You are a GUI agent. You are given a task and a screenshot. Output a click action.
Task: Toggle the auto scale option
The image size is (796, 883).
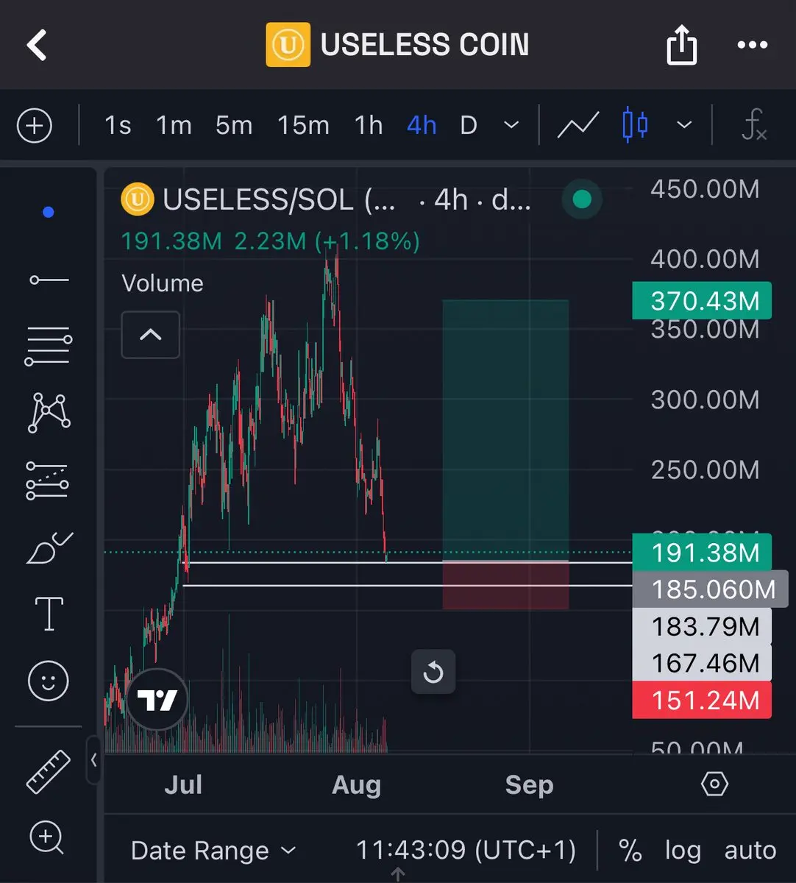pos(750,851)
